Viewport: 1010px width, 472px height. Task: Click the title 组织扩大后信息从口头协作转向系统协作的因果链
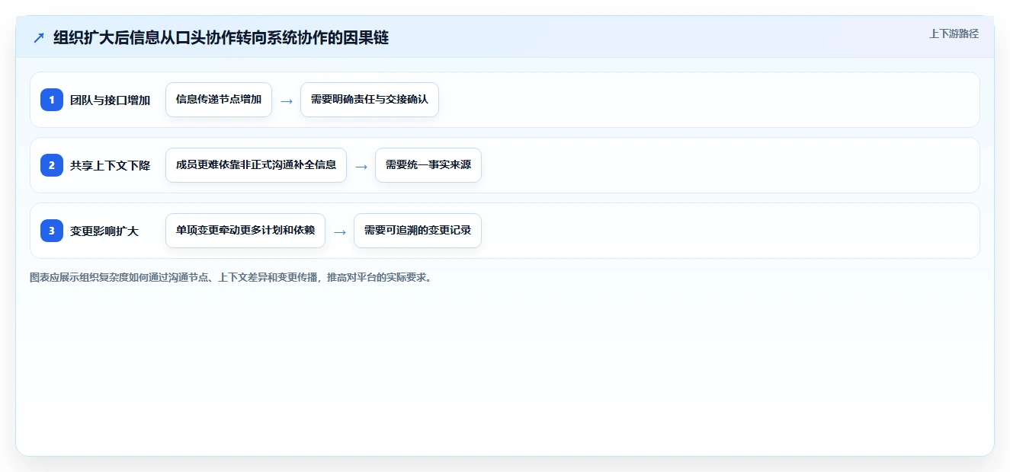coord(221,37)
